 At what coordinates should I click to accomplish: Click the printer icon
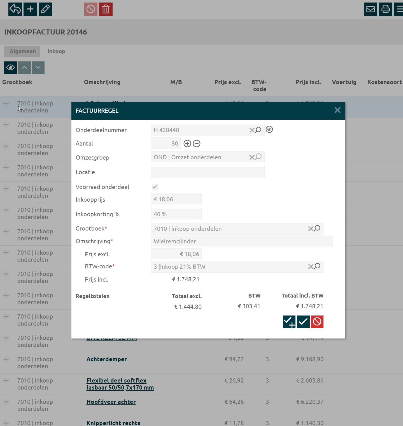[386, 9]
